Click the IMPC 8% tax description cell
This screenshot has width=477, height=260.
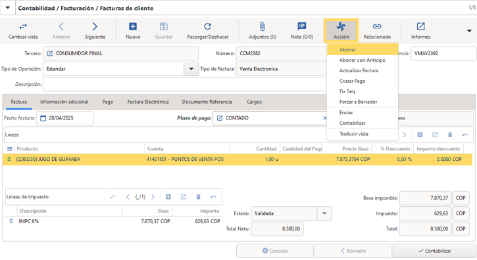pyautogui.click(x=69, y=221)
